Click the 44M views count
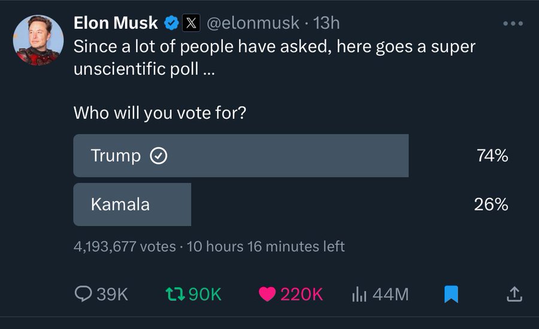This screenshot has height=329, width=539. pyautogui.click(x=390, y=294)
